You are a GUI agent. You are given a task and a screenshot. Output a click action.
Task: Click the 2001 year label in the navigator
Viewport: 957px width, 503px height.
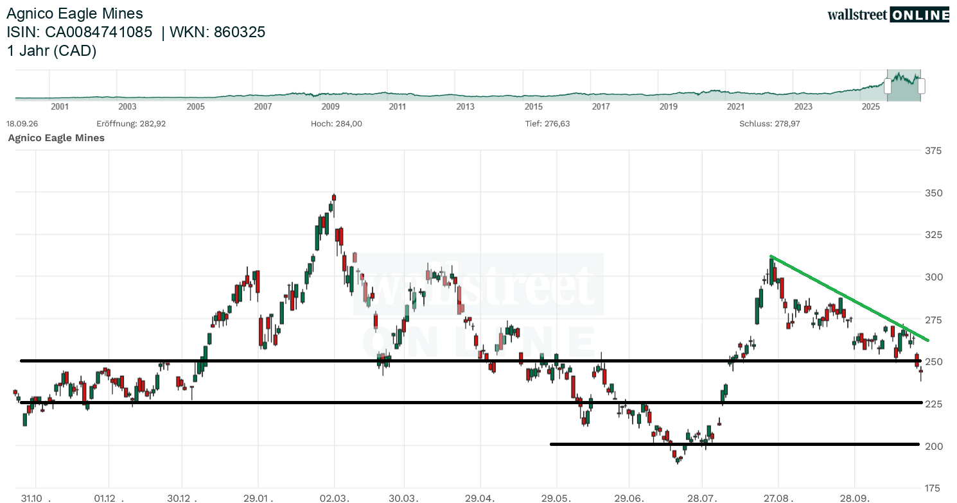click(x=60, y=107)
